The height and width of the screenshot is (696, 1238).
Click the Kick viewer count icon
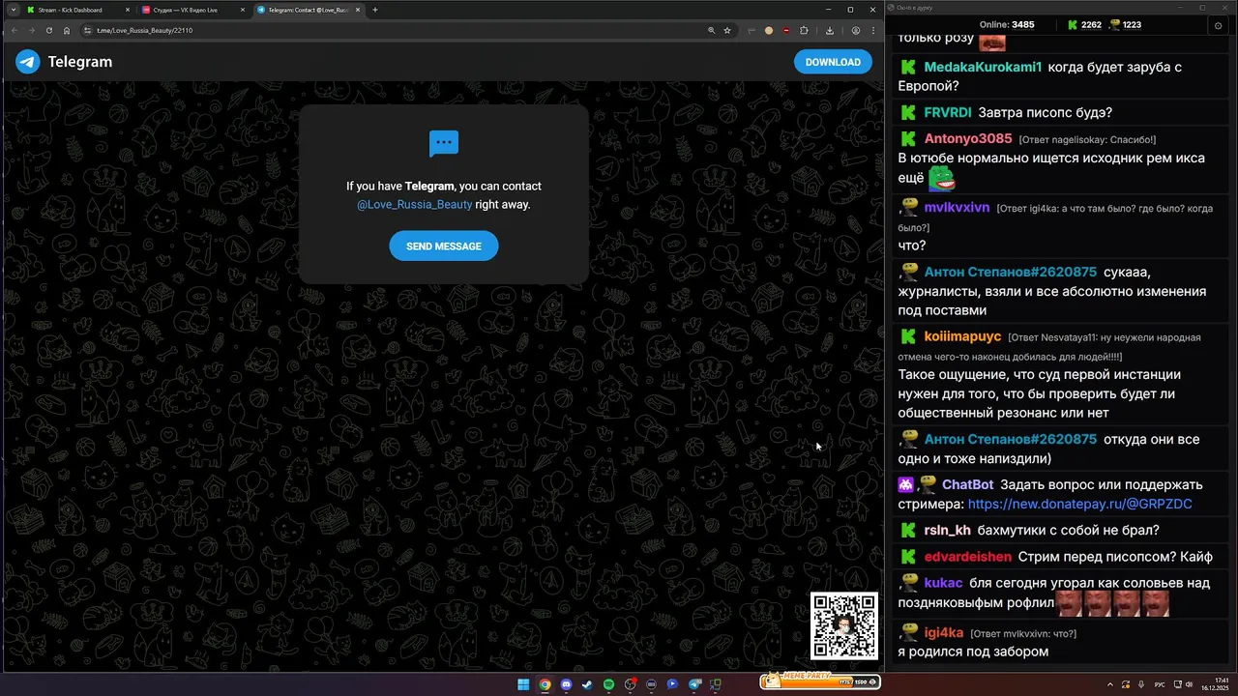[x=1073, y=25]
